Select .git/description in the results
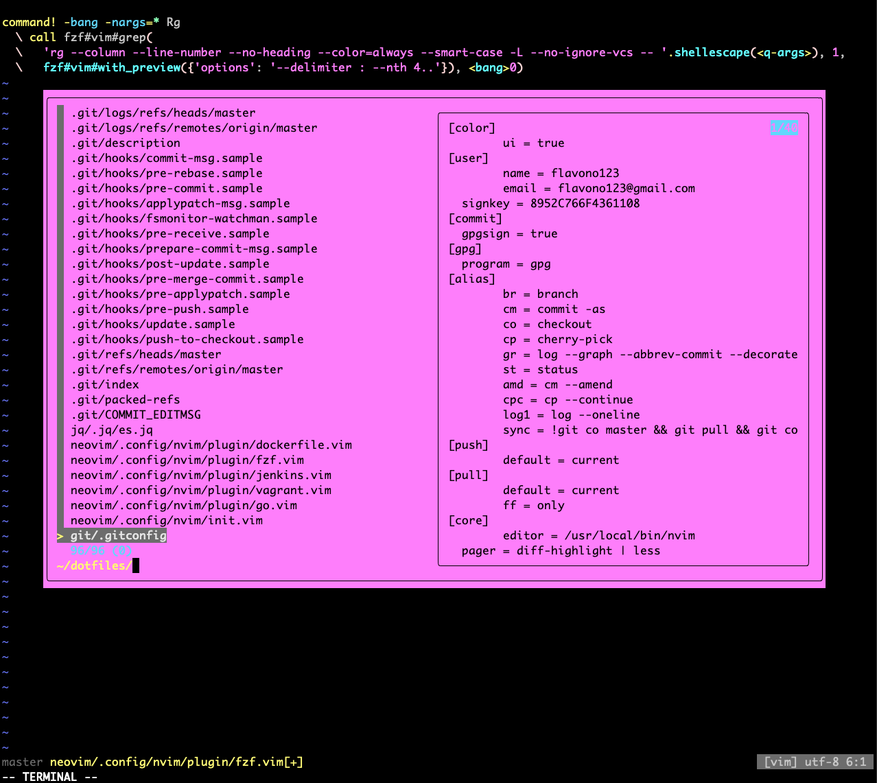The width and height of the screenshot is (877, 783). click(x=125, y=143)
